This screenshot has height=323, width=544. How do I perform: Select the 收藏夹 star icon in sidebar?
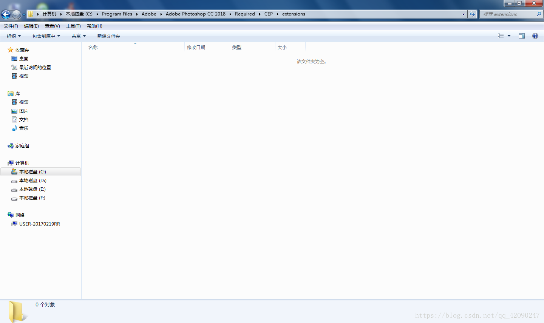click(x=11, y=50)
